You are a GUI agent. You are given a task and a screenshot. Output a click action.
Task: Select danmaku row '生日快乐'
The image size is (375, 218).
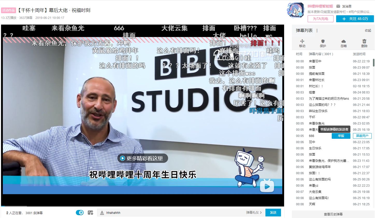(x=333, y=148)
